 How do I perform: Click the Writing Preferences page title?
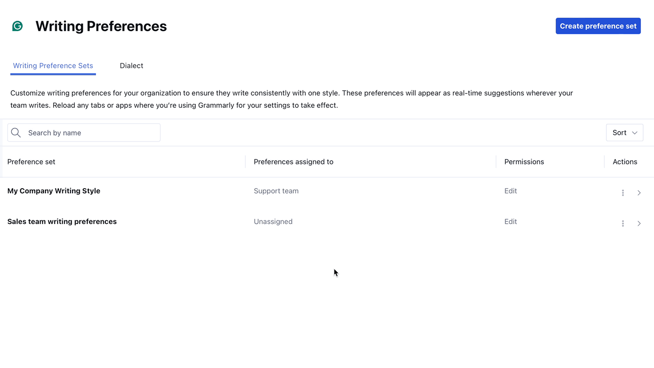point(101,26)
